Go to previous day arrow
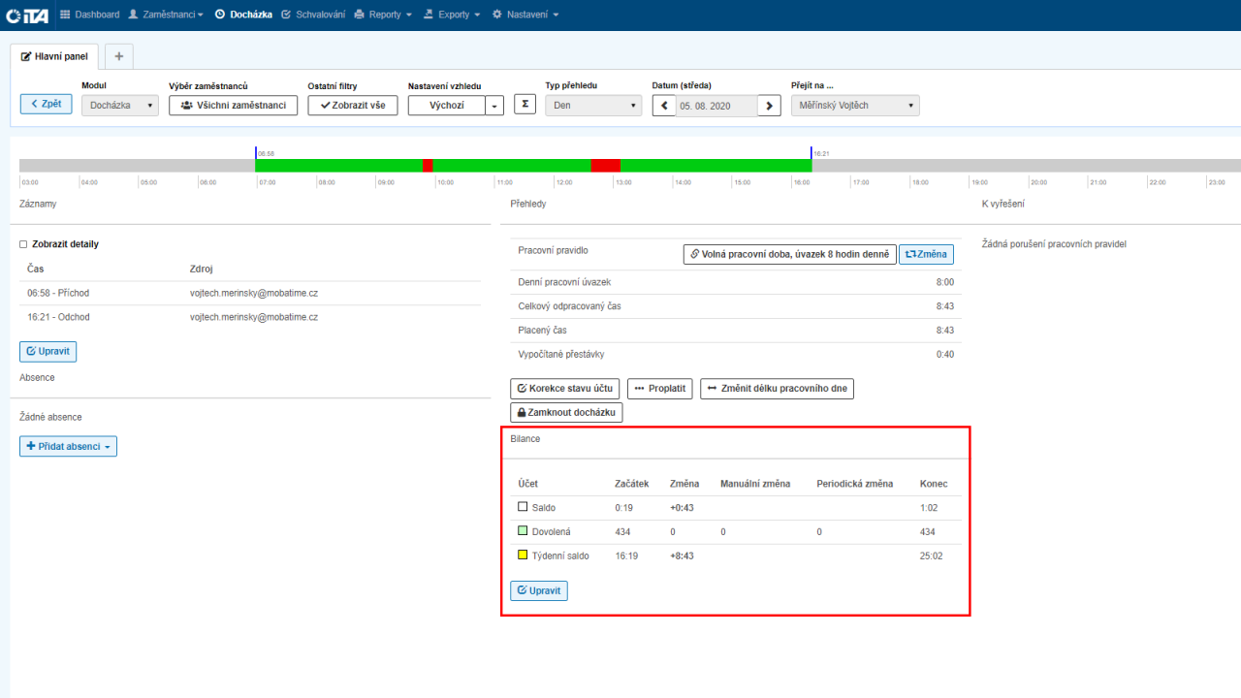Image resolution: width=1241 pixels, height=698 pixels. tap(664, 106)
